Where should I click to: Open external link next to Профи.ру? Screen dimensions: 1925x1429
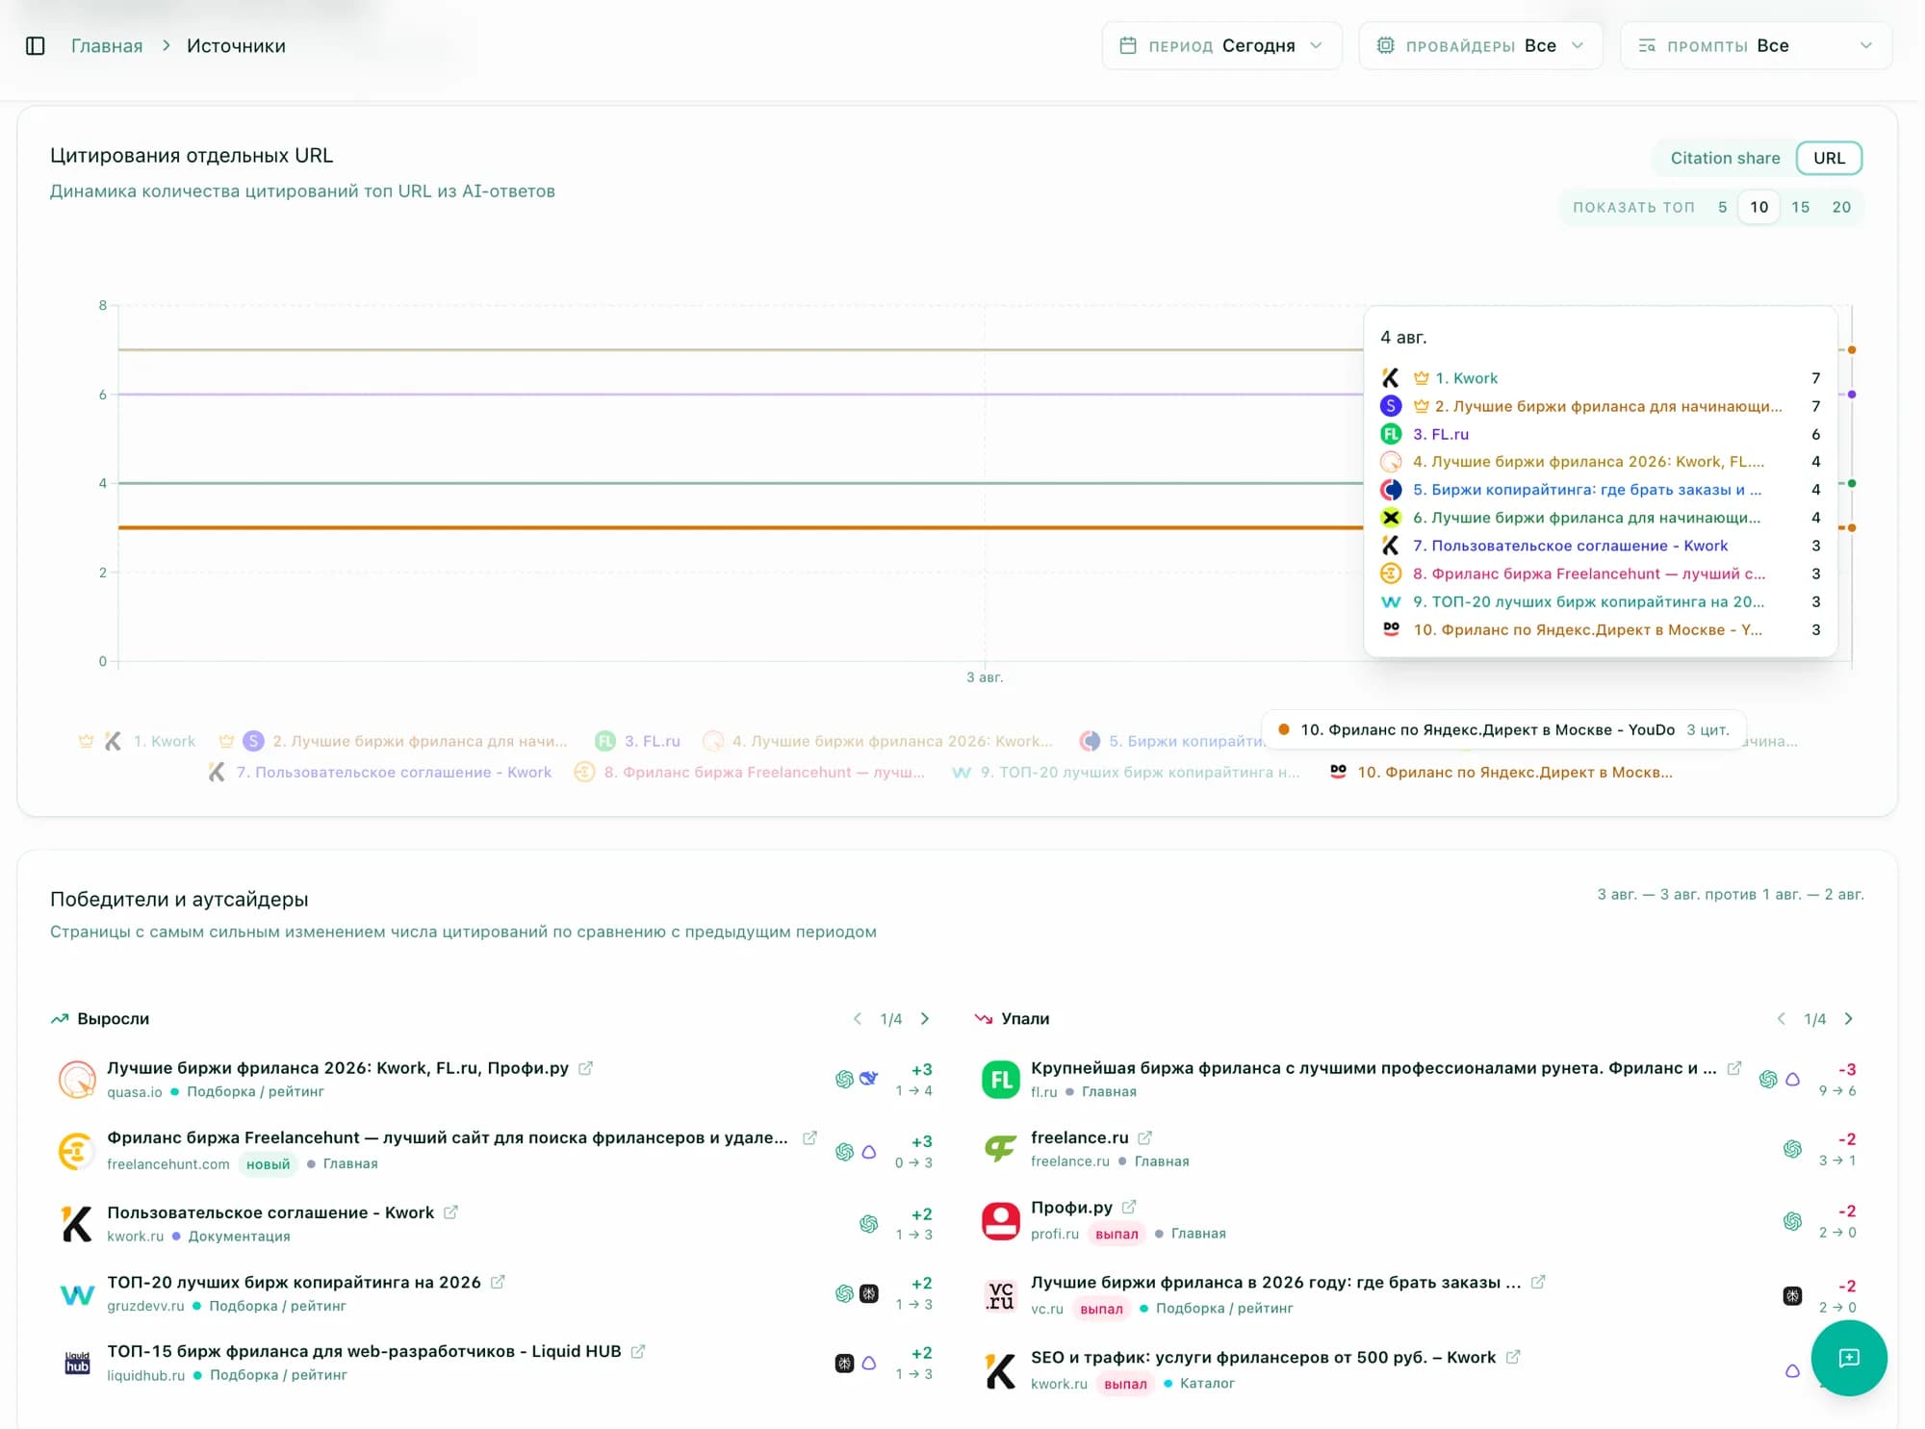click(1129, 1207)
